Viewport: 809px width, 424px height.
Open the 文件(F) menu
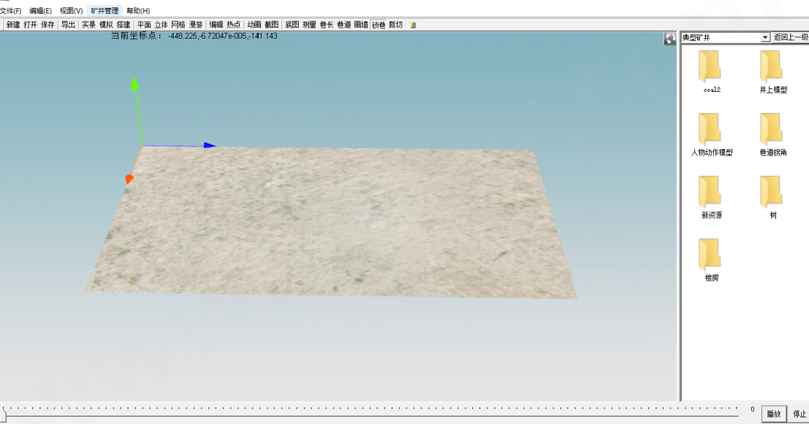point(10,10)
